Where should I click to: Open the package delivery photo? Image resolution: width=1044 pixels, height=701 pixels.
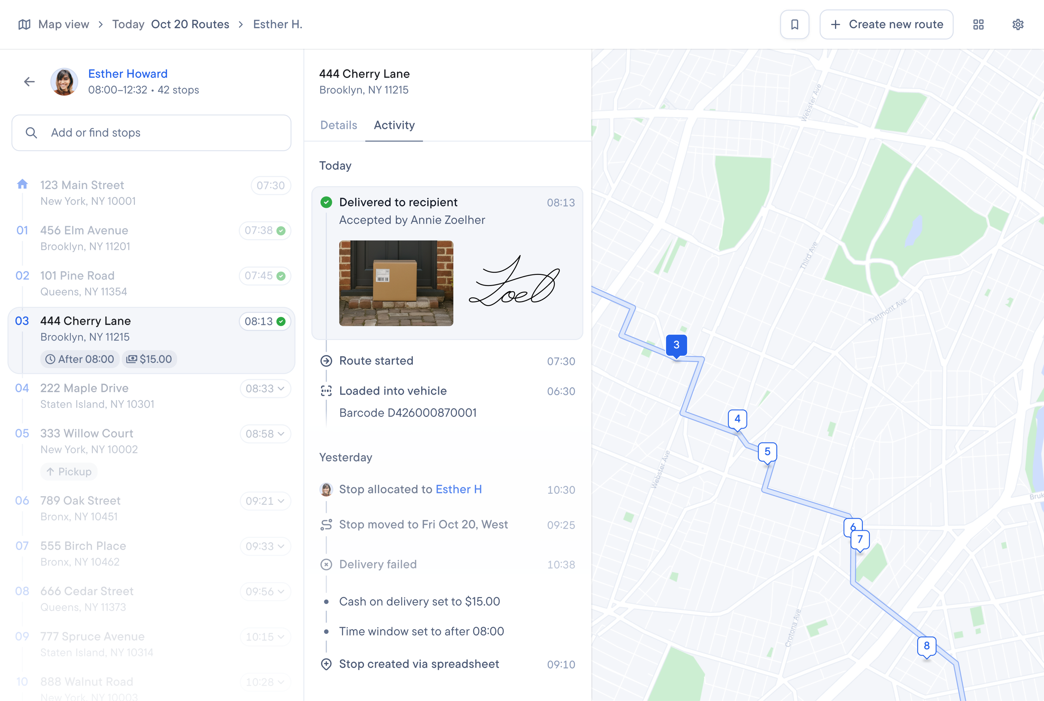[x=396, y=283]
